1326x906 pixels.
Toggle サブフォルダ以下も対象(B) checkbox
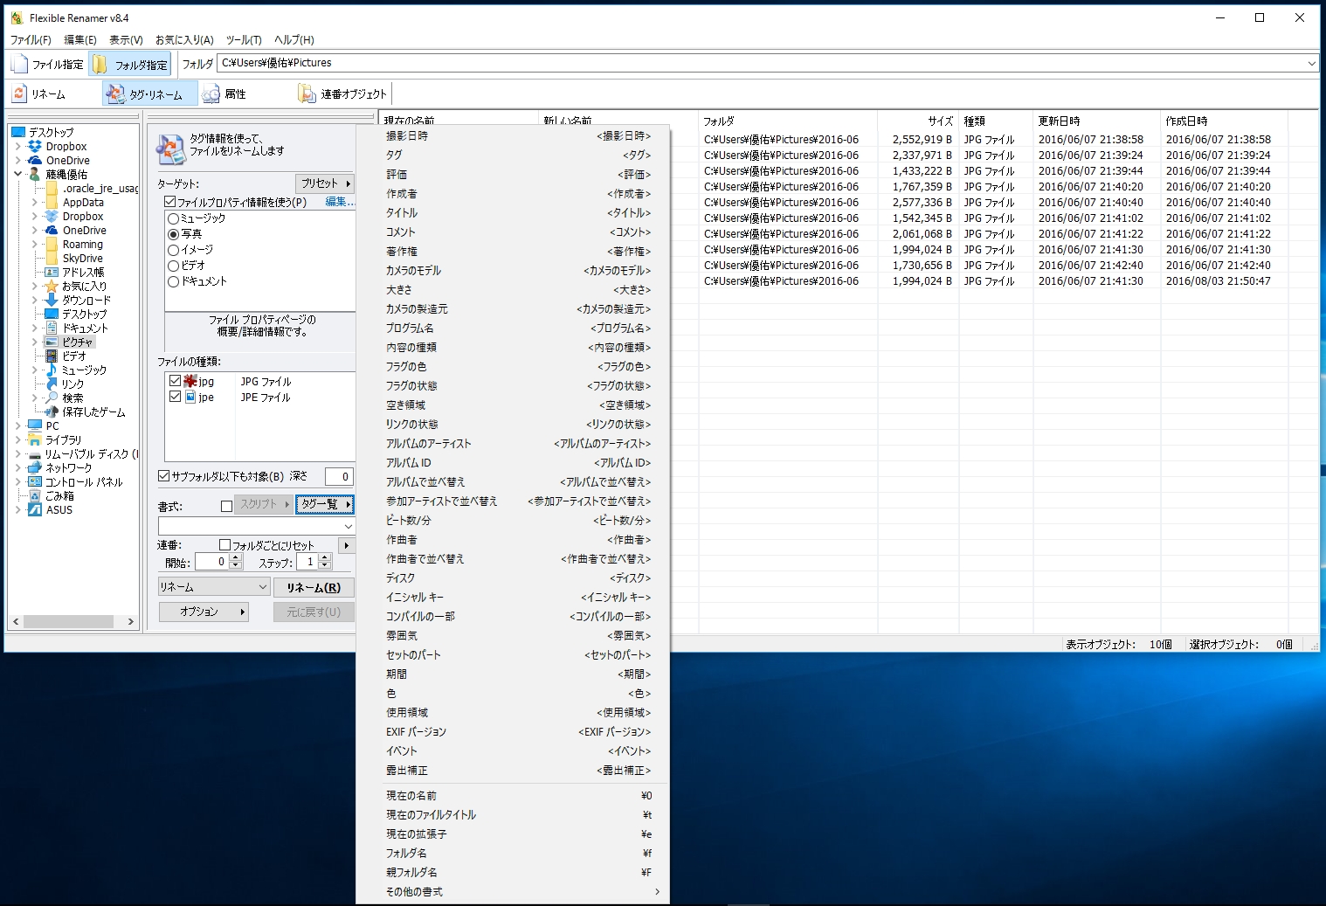point(163,476)
